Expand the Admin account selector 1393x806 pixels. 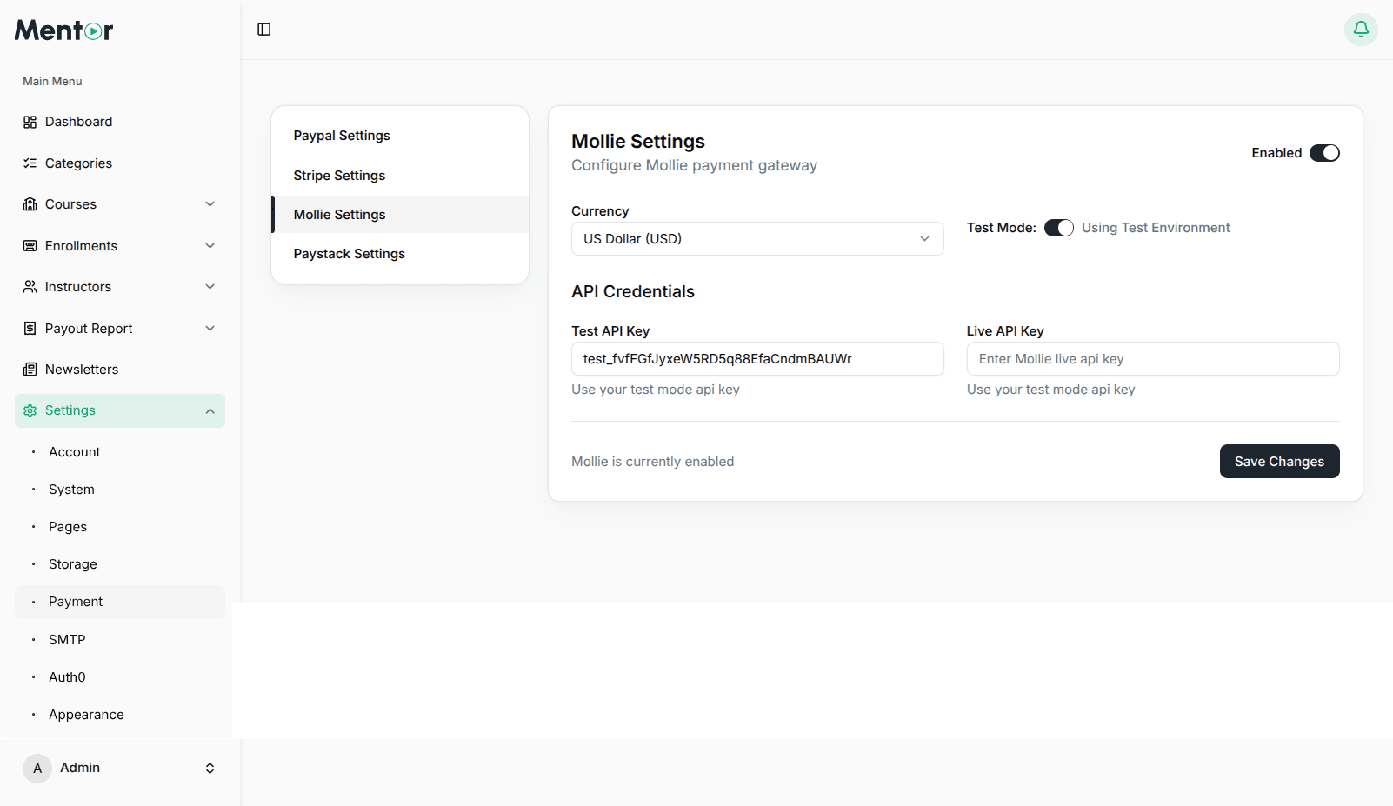tap(210, 768)
